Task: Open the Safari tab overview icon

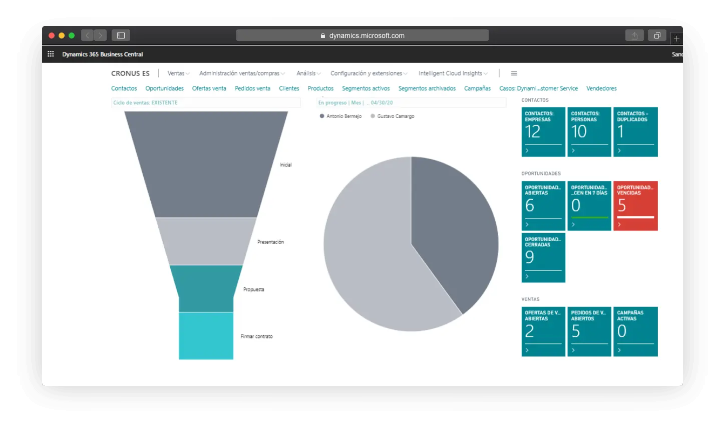Action: pos(657,35)
